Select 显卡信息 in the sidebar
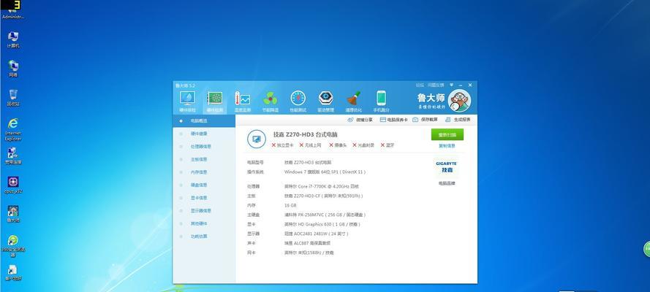Image resolution: width=650 pixels, height=292 pixels. 204,198
